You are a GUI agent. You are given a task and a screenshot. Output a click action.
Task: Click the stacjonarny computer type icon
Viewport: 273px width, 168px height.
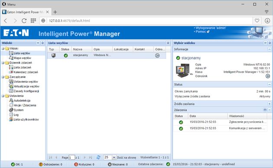coord(53,55)
